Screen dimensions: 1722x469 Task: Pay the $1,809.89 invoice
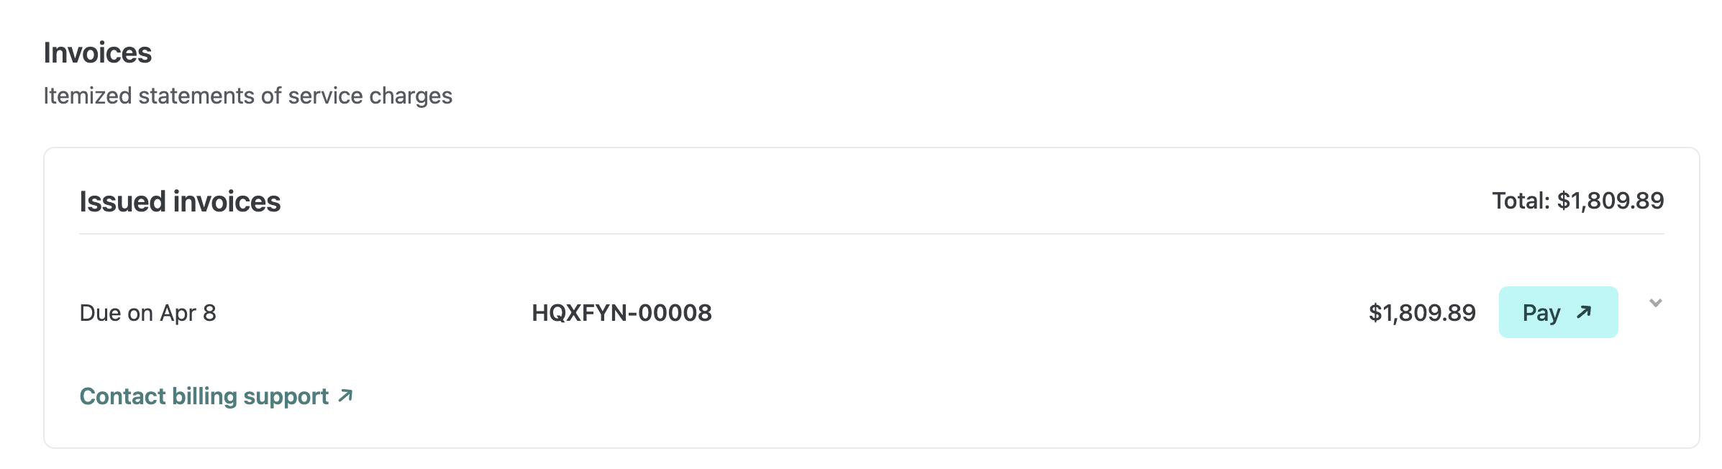(x=1558, y=313)
